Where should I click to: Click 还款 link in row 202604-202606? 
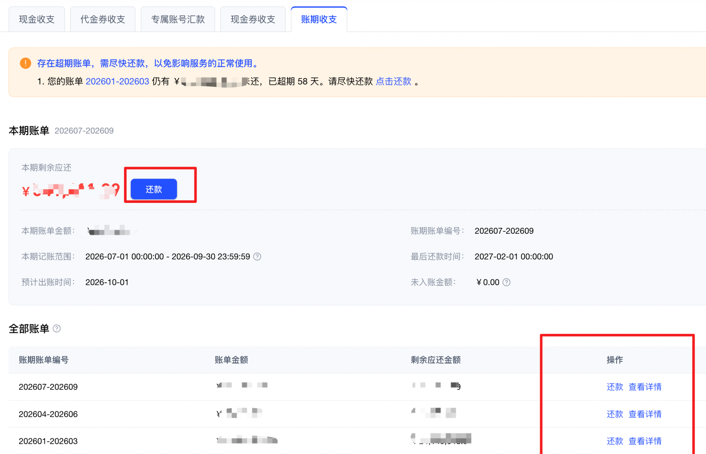click(615, 414)
